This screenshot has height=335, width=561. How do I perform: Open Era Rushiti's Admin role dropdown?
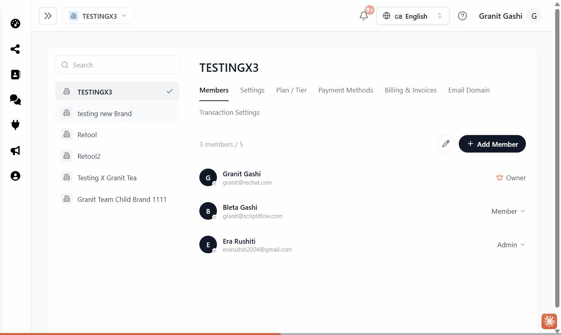[511, 244]
